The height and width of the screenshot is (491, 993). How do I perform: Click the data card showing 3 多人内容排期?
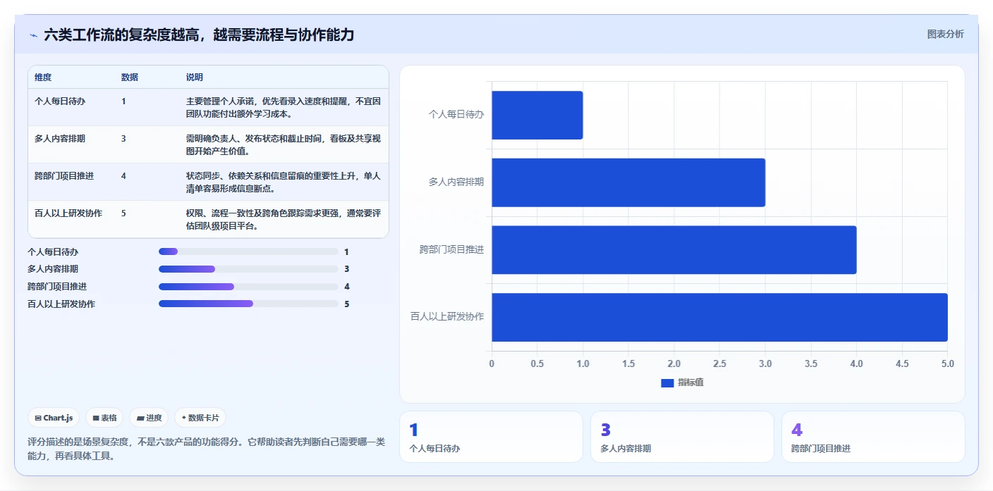(x=682, y=437)
